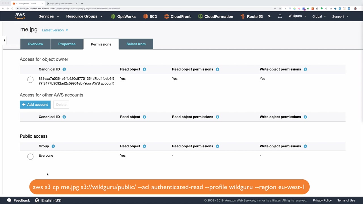Screen dimensions: 363x204
Task: Click the pin shortcuts icon
Action: tap(269, 16)
